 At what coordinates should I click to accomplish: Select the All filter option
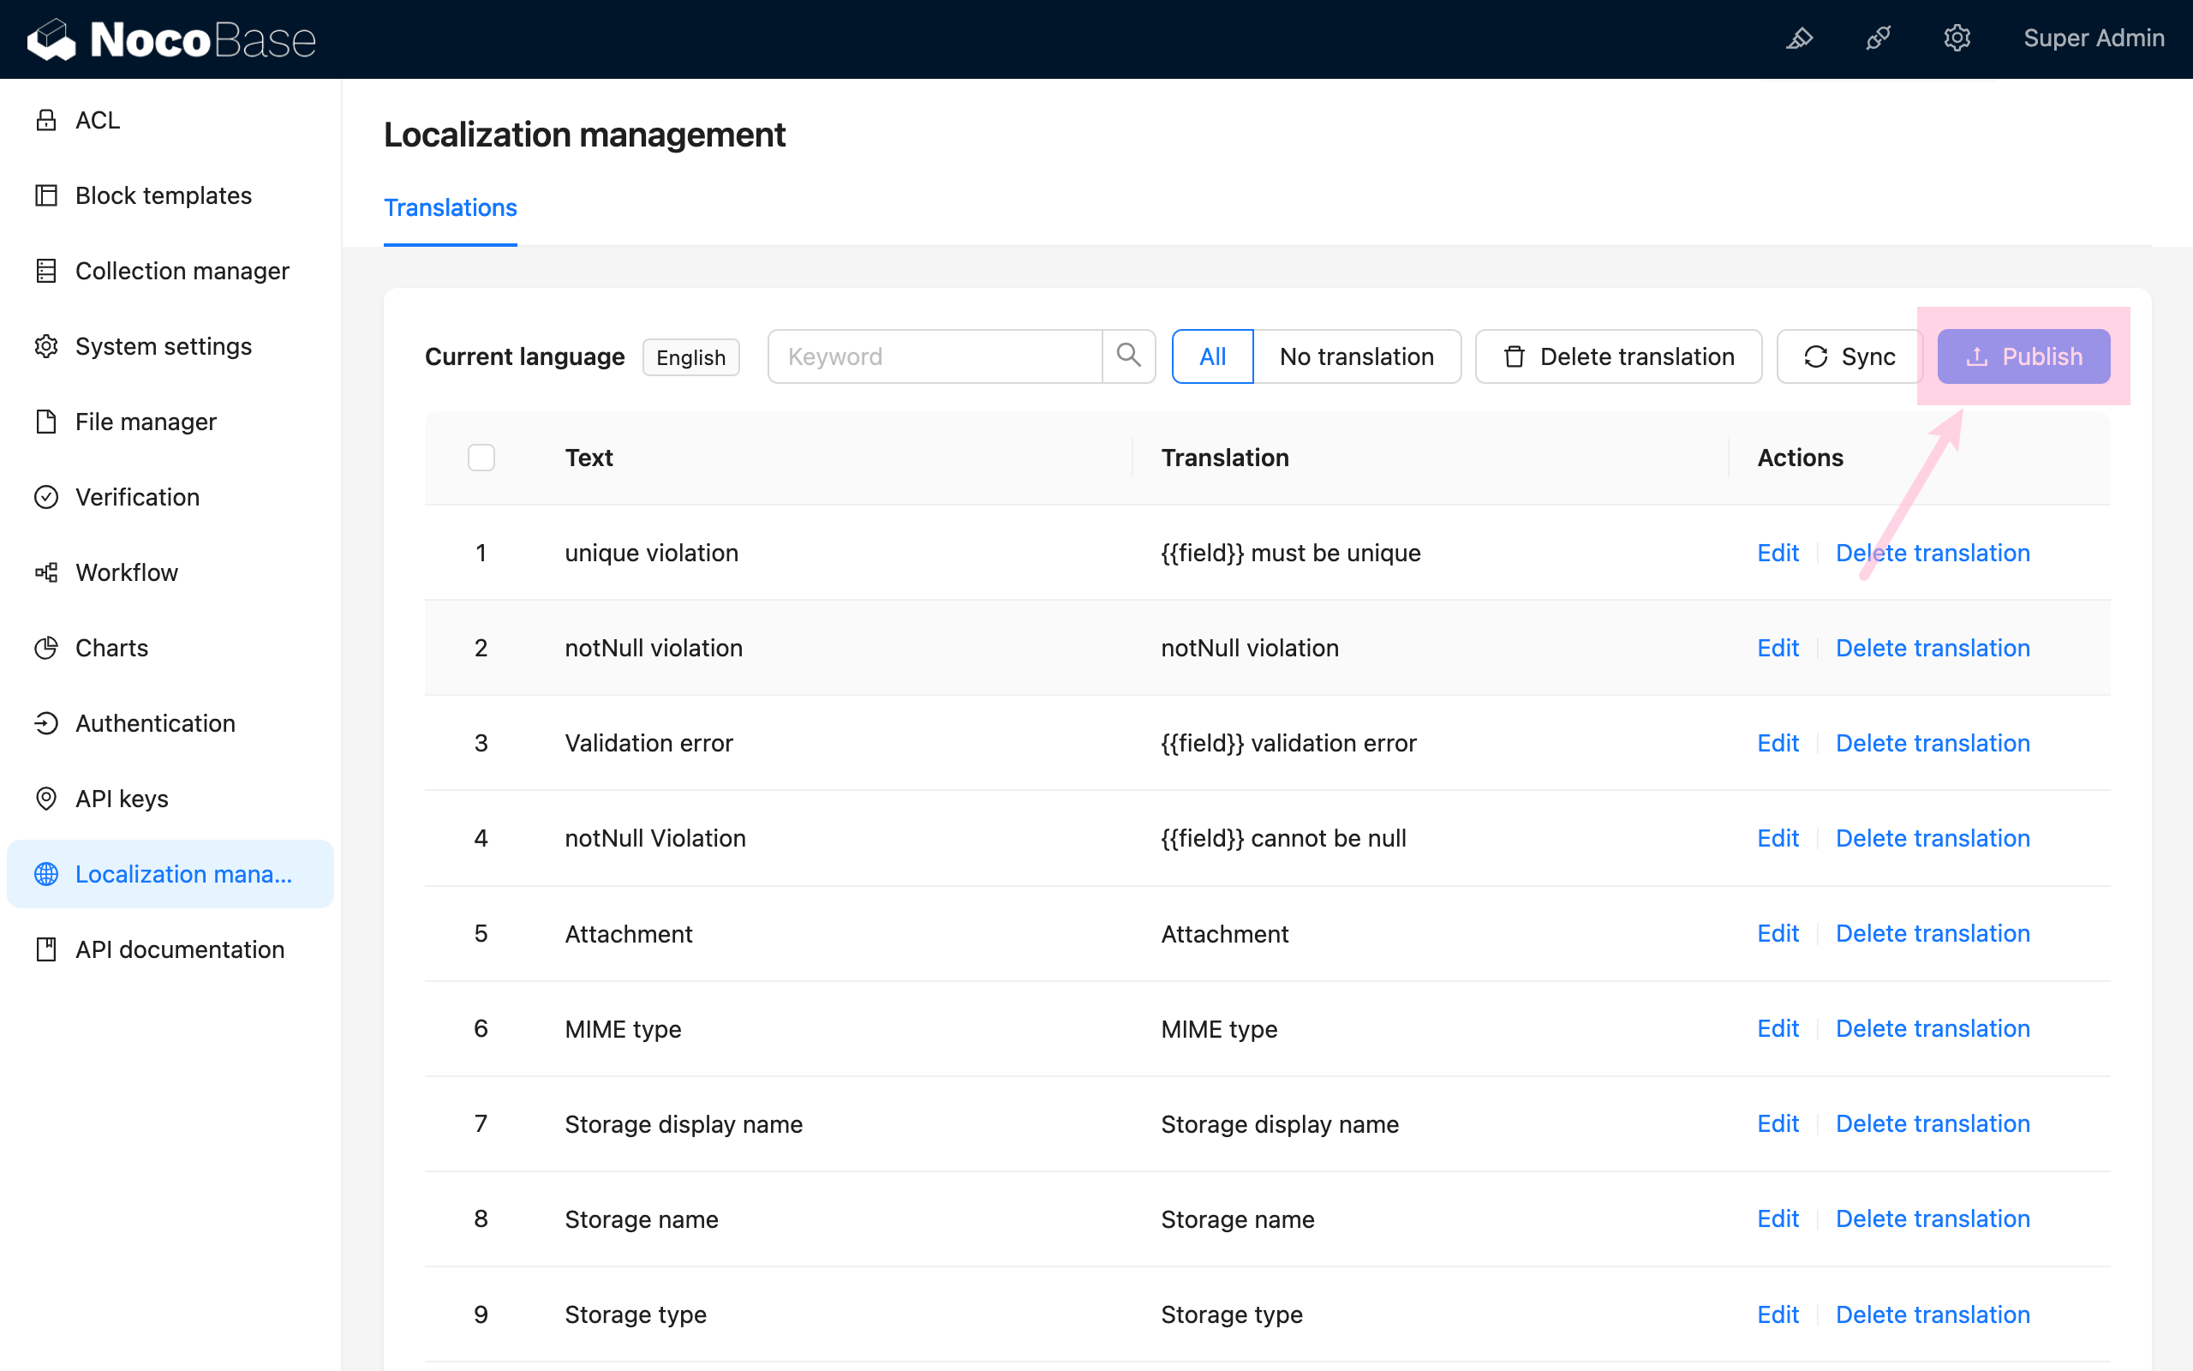pos(1212,356)
